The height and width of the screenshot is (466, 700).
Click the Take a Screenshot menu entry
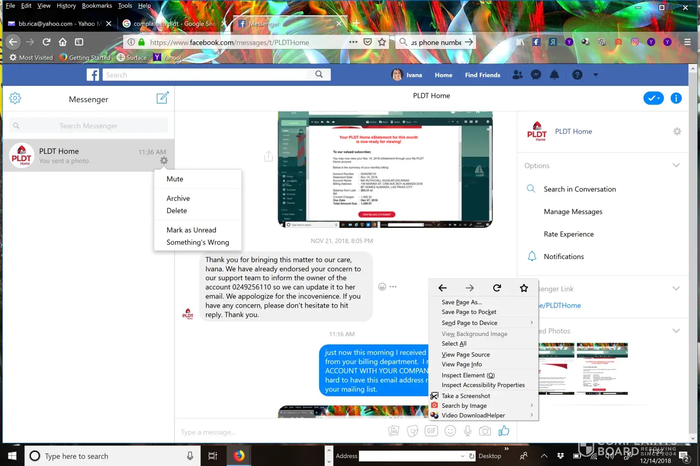point(466,396)
